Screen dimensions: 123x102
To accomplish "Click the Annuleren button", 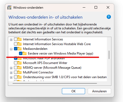I will pyautogui.click(x=99, y=91).
